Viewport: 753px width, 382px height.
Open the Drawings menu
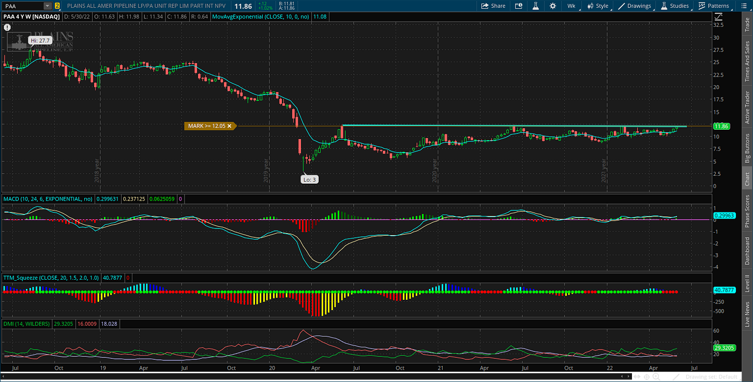635,6
